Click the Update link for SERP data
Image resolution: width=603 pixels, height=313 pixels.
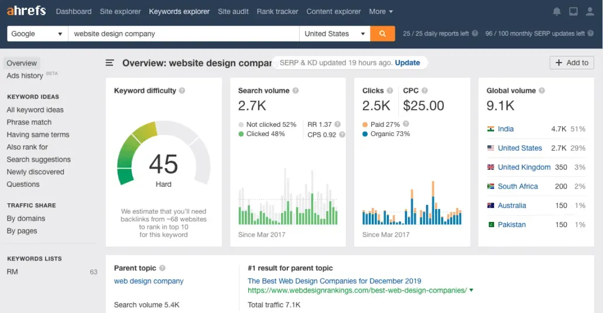[x=407, y=62]
